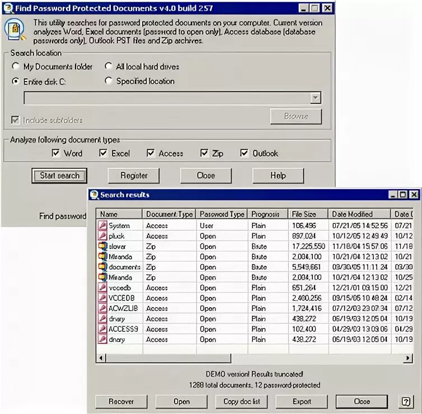The height and width of the screenshot is (414, 422).
Task: Click the Start search button
Action: click(59, 176)
